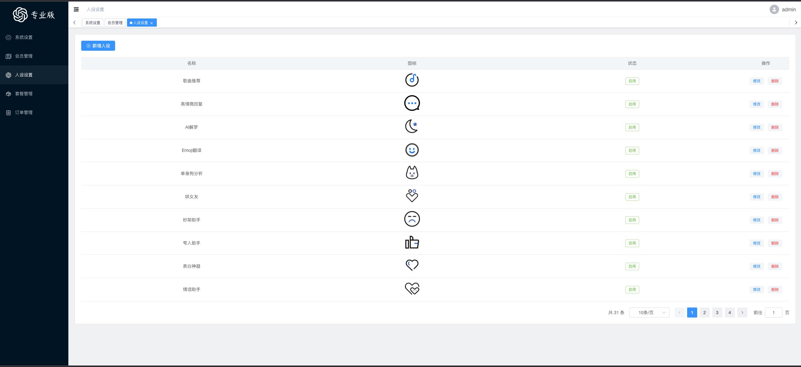801x367 pixels.
Task: Click the cat face icon for 单身狗分析
Action: coord(412,173)
